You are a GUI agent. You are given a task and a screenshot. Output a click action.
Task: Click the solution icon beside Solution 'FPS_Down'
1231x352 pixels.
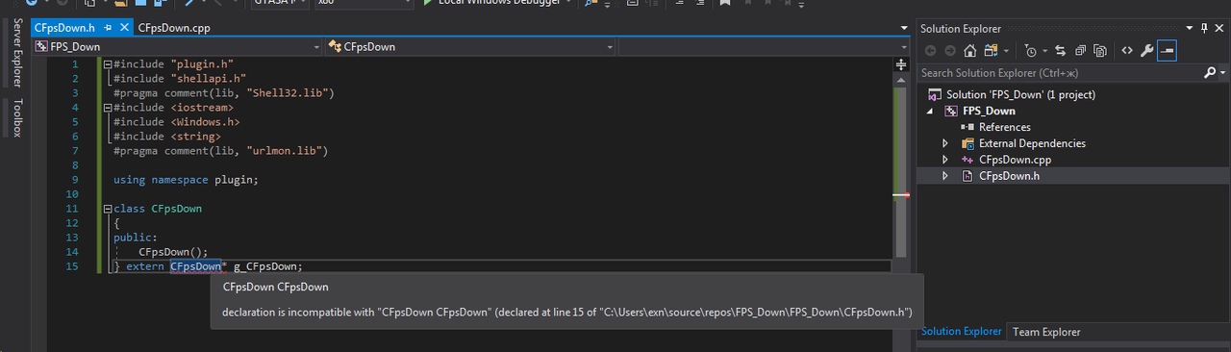pyautogui.click(x=936, y=94)
